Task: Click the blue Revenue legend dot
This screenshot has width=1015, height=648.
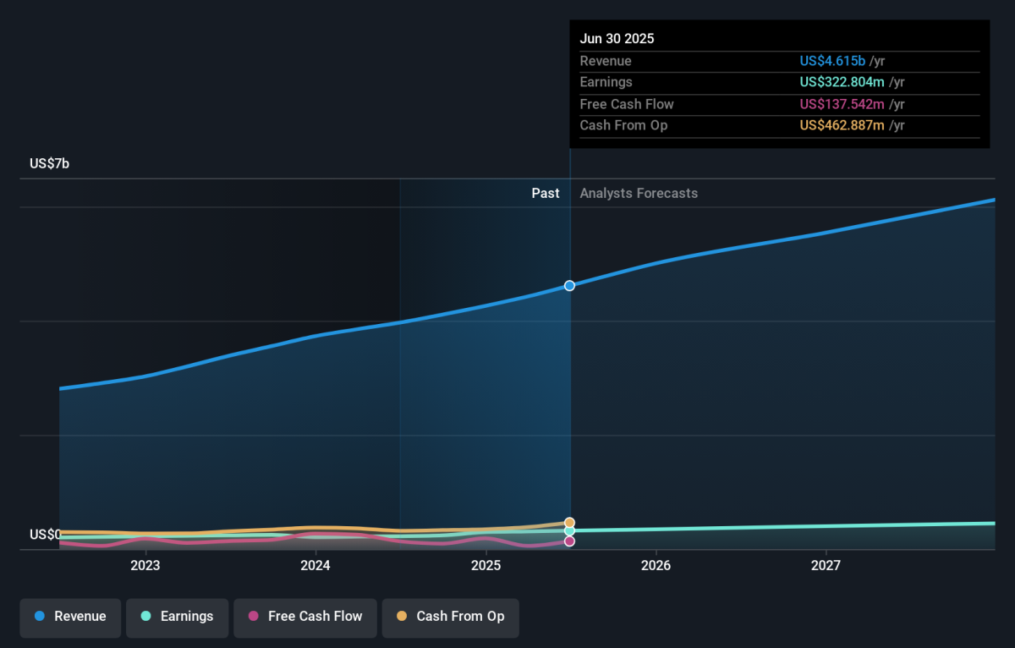Action: pos(40,617)
